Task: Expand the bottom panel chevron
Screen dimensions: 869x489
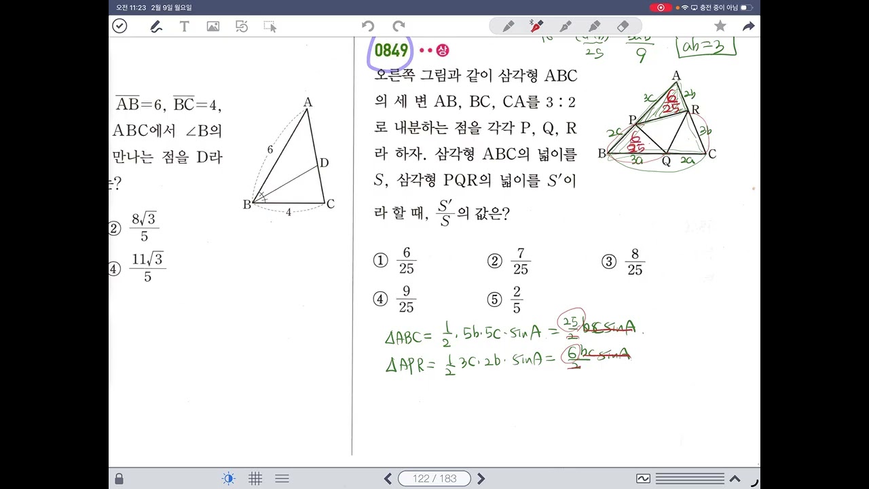Action: (735, 479)
